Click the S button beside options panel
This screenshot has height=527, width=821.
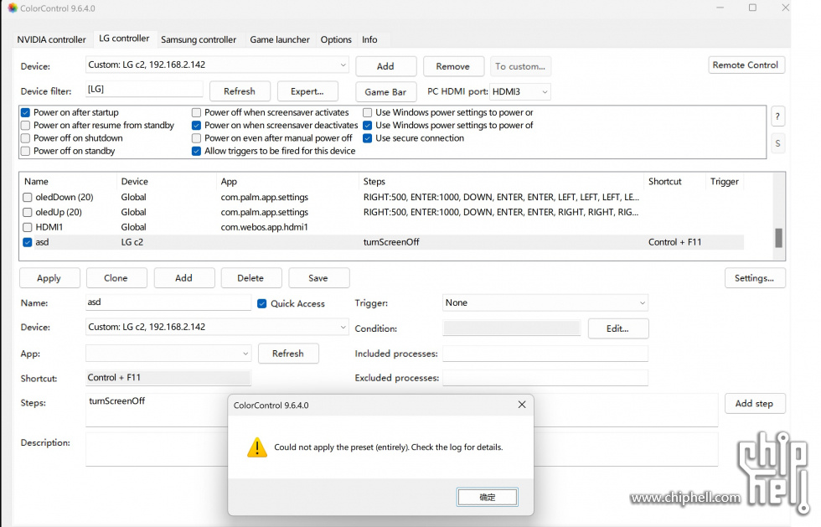(777, 143)
